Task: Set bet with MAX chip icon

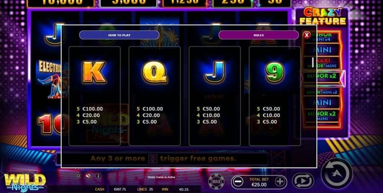Action: (216, 182)
